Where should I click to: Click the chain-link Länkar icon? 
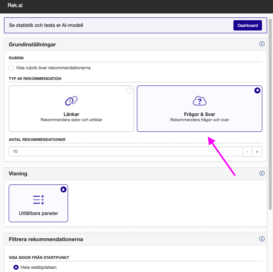(71, 101)
